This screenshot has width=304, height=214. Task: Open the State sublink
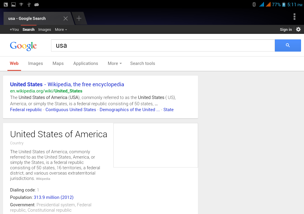tap(169, 110)
